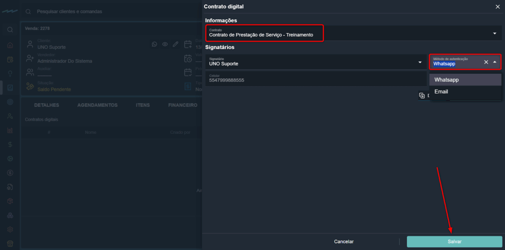
Task: Open the settings gear in the sidebar
Action: pos(10,229)
